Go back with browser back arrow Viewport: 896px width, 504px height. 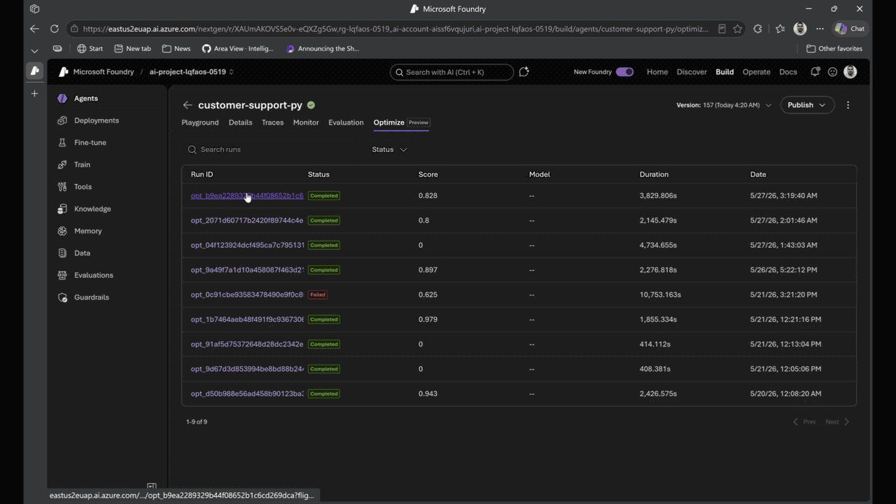pyautogui.click(x=34, y=29)
